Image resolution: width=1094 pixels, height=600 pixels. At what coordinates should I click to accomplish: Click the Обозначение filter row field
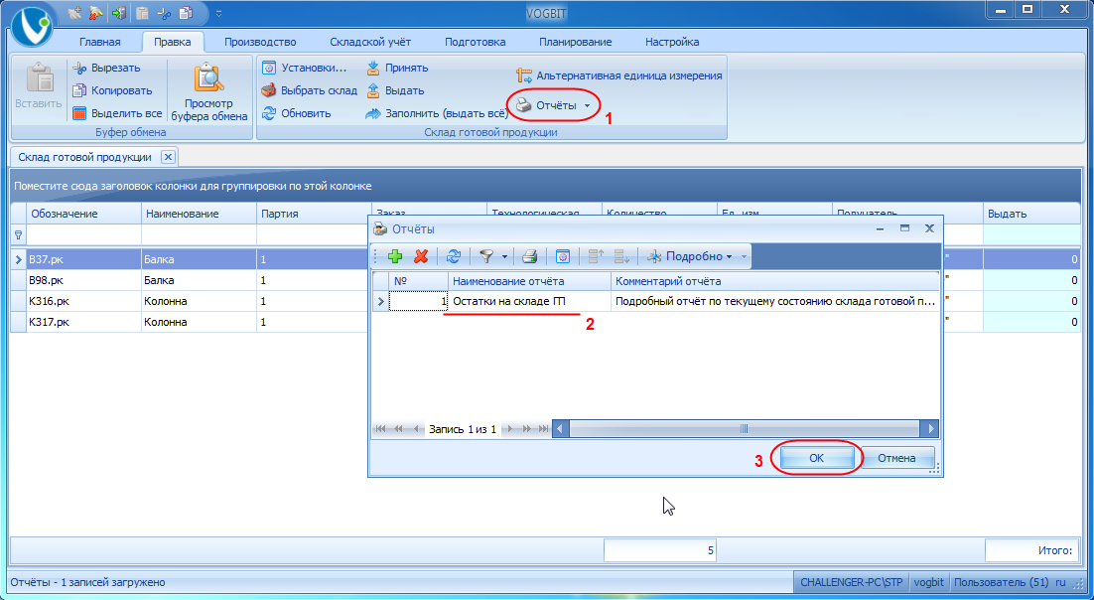point(83,235)
